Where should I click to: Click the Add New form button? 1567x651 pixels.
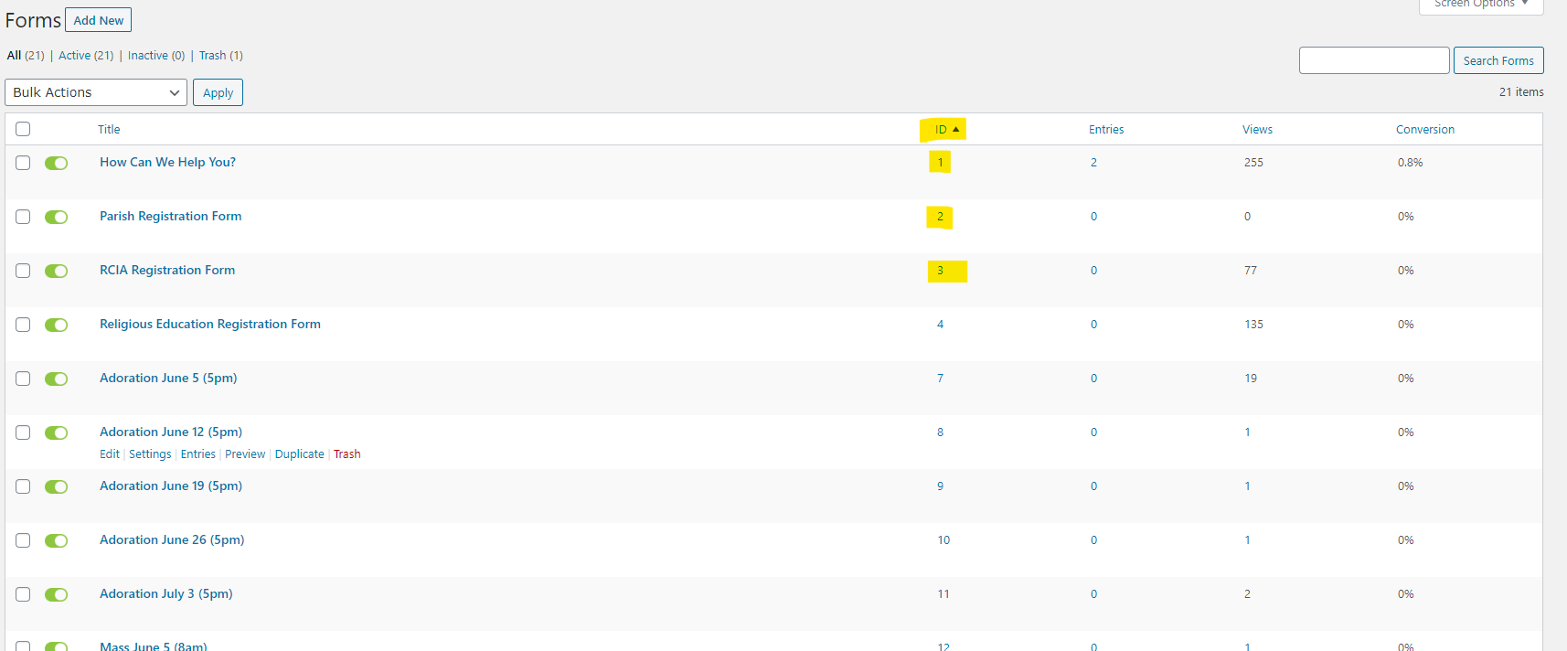[98, 20]
